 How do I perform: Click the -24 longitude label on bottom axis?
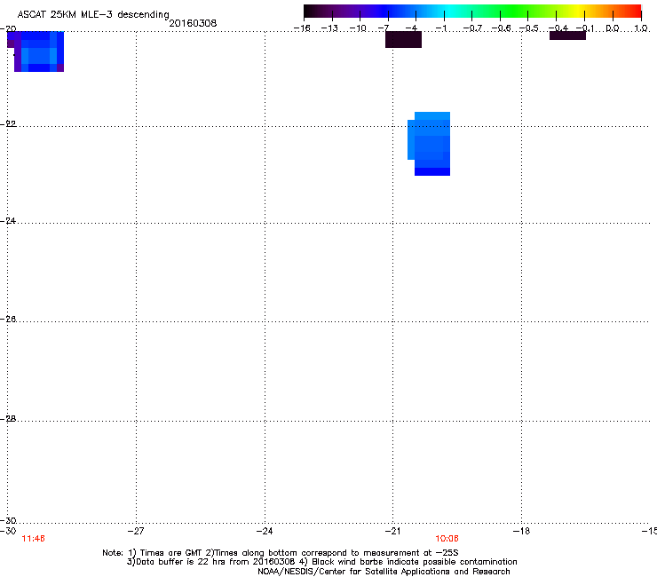point(265,531)
